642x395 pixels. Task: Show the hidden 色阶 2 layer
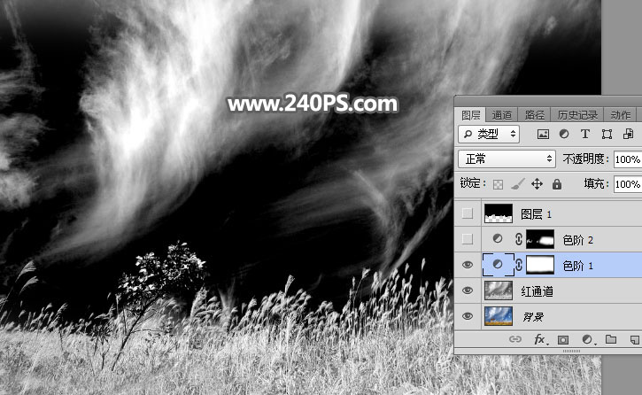pos(468,238)
